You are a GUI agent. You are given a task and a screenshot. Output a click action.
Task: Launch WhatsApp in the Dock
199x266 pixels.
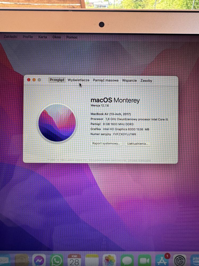pyautogui.click(x=57, y=260)
